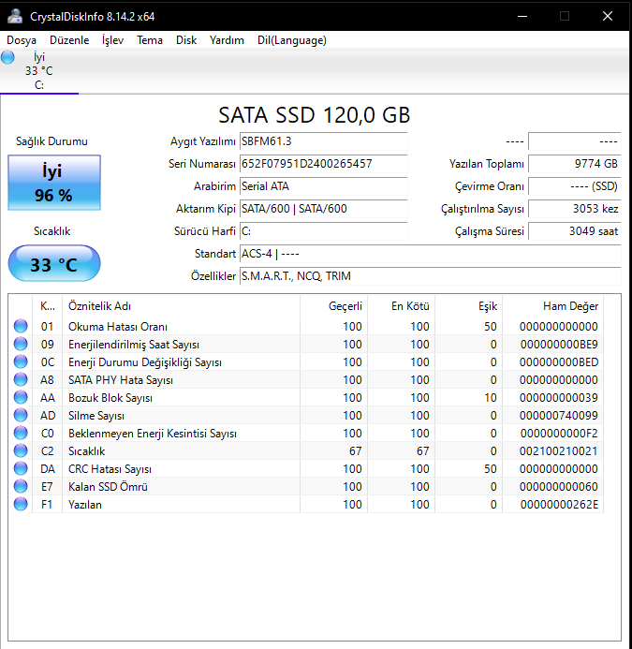Select the Beklenmeyen Enerji Kesintisi Sayısı name
Viewport: 632px width, 649px height.
153,434
